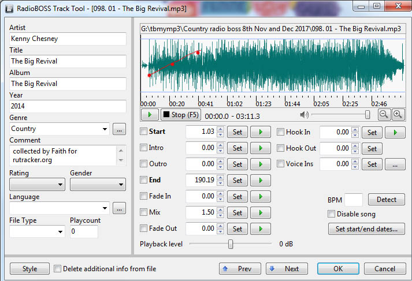Browse for a Voice Ins file
This screenshot has width=412, height=281.
click(395, 164)
